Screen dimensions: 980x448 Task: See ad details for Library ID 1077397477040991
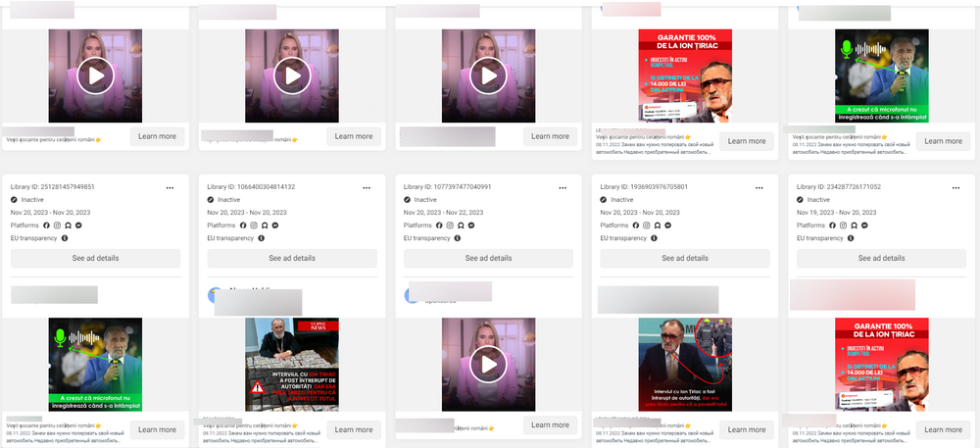point(488,258)
